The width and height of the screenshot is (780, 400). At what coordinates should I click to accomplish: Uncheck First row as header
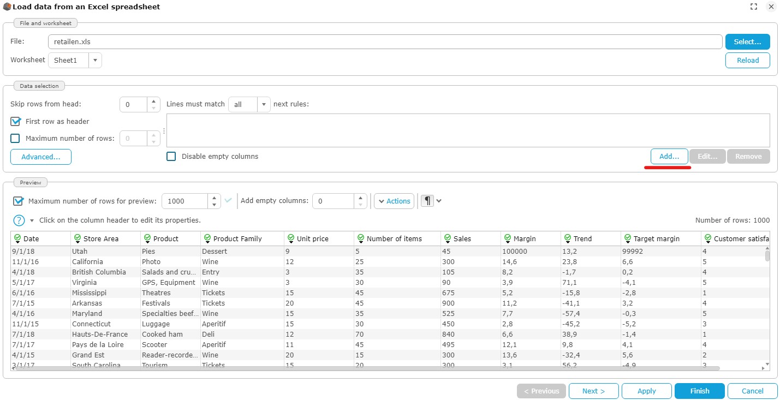click(x=15, y=122)
